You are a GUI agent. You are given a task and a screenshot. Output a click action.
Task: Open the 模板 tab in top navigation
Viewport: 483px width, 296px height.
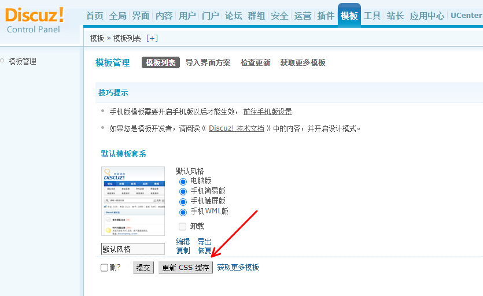349,16
